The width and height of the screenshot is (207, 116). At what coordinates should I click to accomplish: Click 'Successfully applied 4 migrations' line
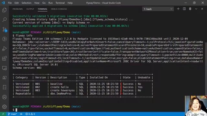coord(71,26)
